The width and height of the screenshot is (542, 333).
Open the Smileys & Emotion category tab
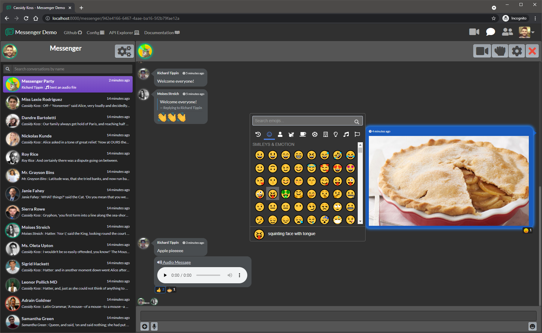tap(269, 134)
